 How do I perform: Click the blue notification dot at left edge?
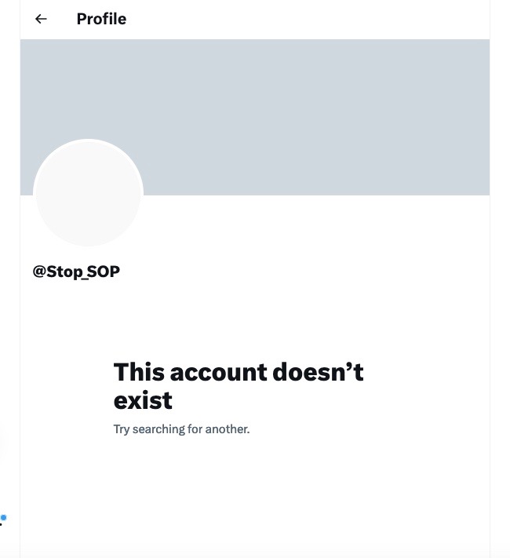(x=3, y=517)
